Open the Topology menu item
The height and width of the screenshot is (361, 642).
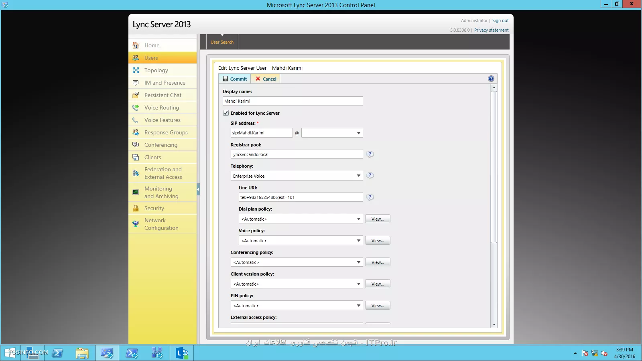[163, 70]
